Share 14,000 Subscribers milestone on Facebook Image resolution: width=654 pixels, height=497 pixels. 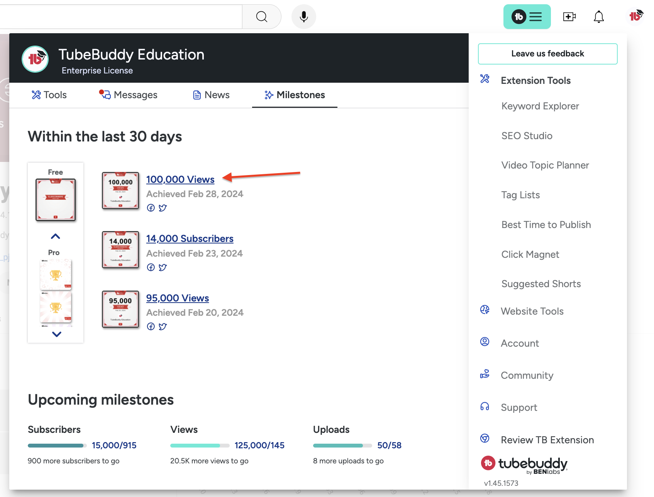tap(151, 267)
